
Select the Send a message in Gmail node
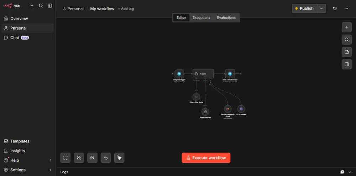coord(228,109)
